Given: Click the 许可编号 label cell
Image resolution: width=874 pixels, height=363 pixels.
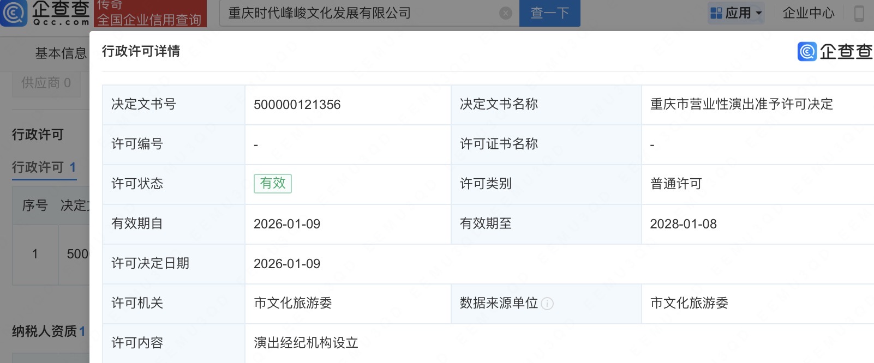Looking at the screenshot, I should click(x=173, y=144).
